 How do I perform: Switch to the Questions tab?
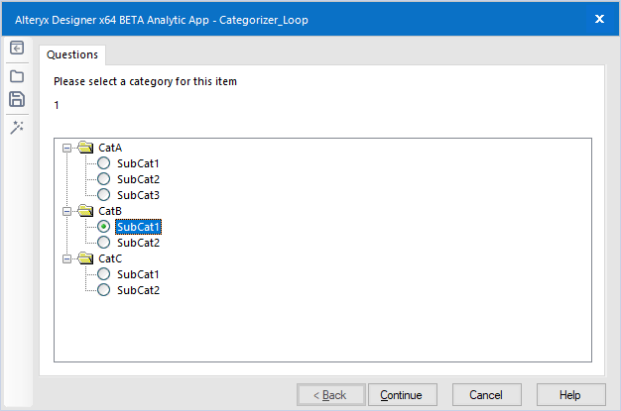pos(72,55)
